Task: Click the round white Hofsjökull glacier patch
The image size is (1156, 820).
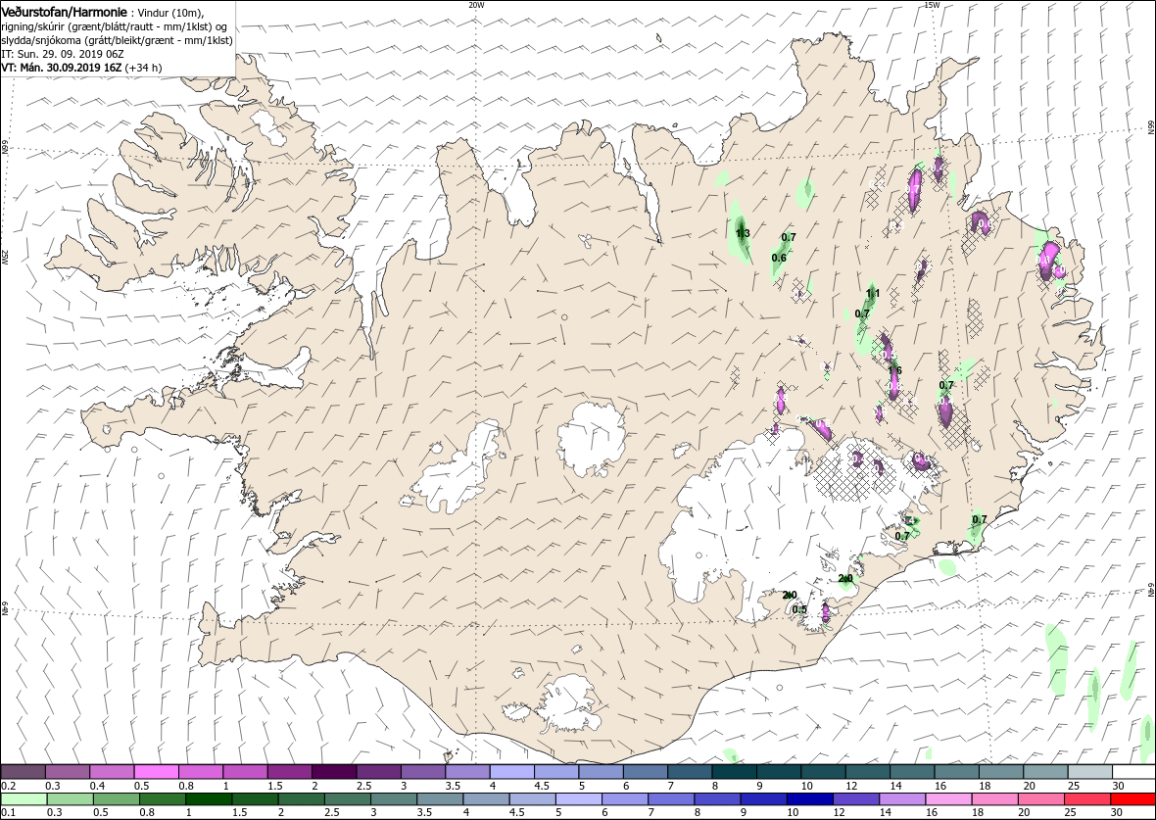Action: point(592,440)
